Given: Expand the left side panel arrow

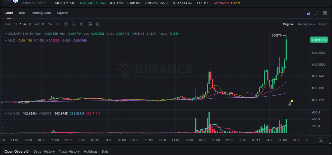Looking at the screenshot, I should coord(2,127).
